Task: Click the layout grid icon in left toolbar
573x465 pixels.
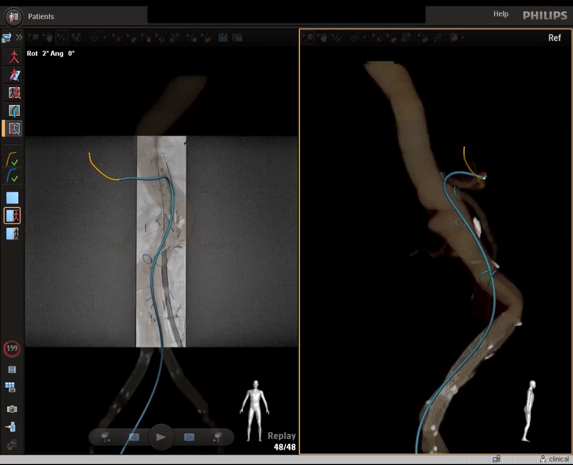Action: (237, 37)
